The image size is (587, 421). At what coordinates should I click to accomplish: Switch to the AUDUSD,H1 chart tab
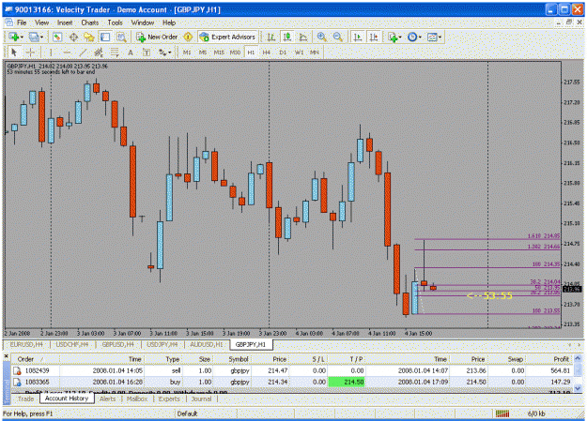(207, 344)
